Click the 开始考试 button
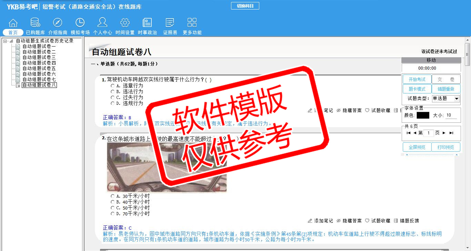The width and height of the screenshot is (471, 251). point(417,79)
